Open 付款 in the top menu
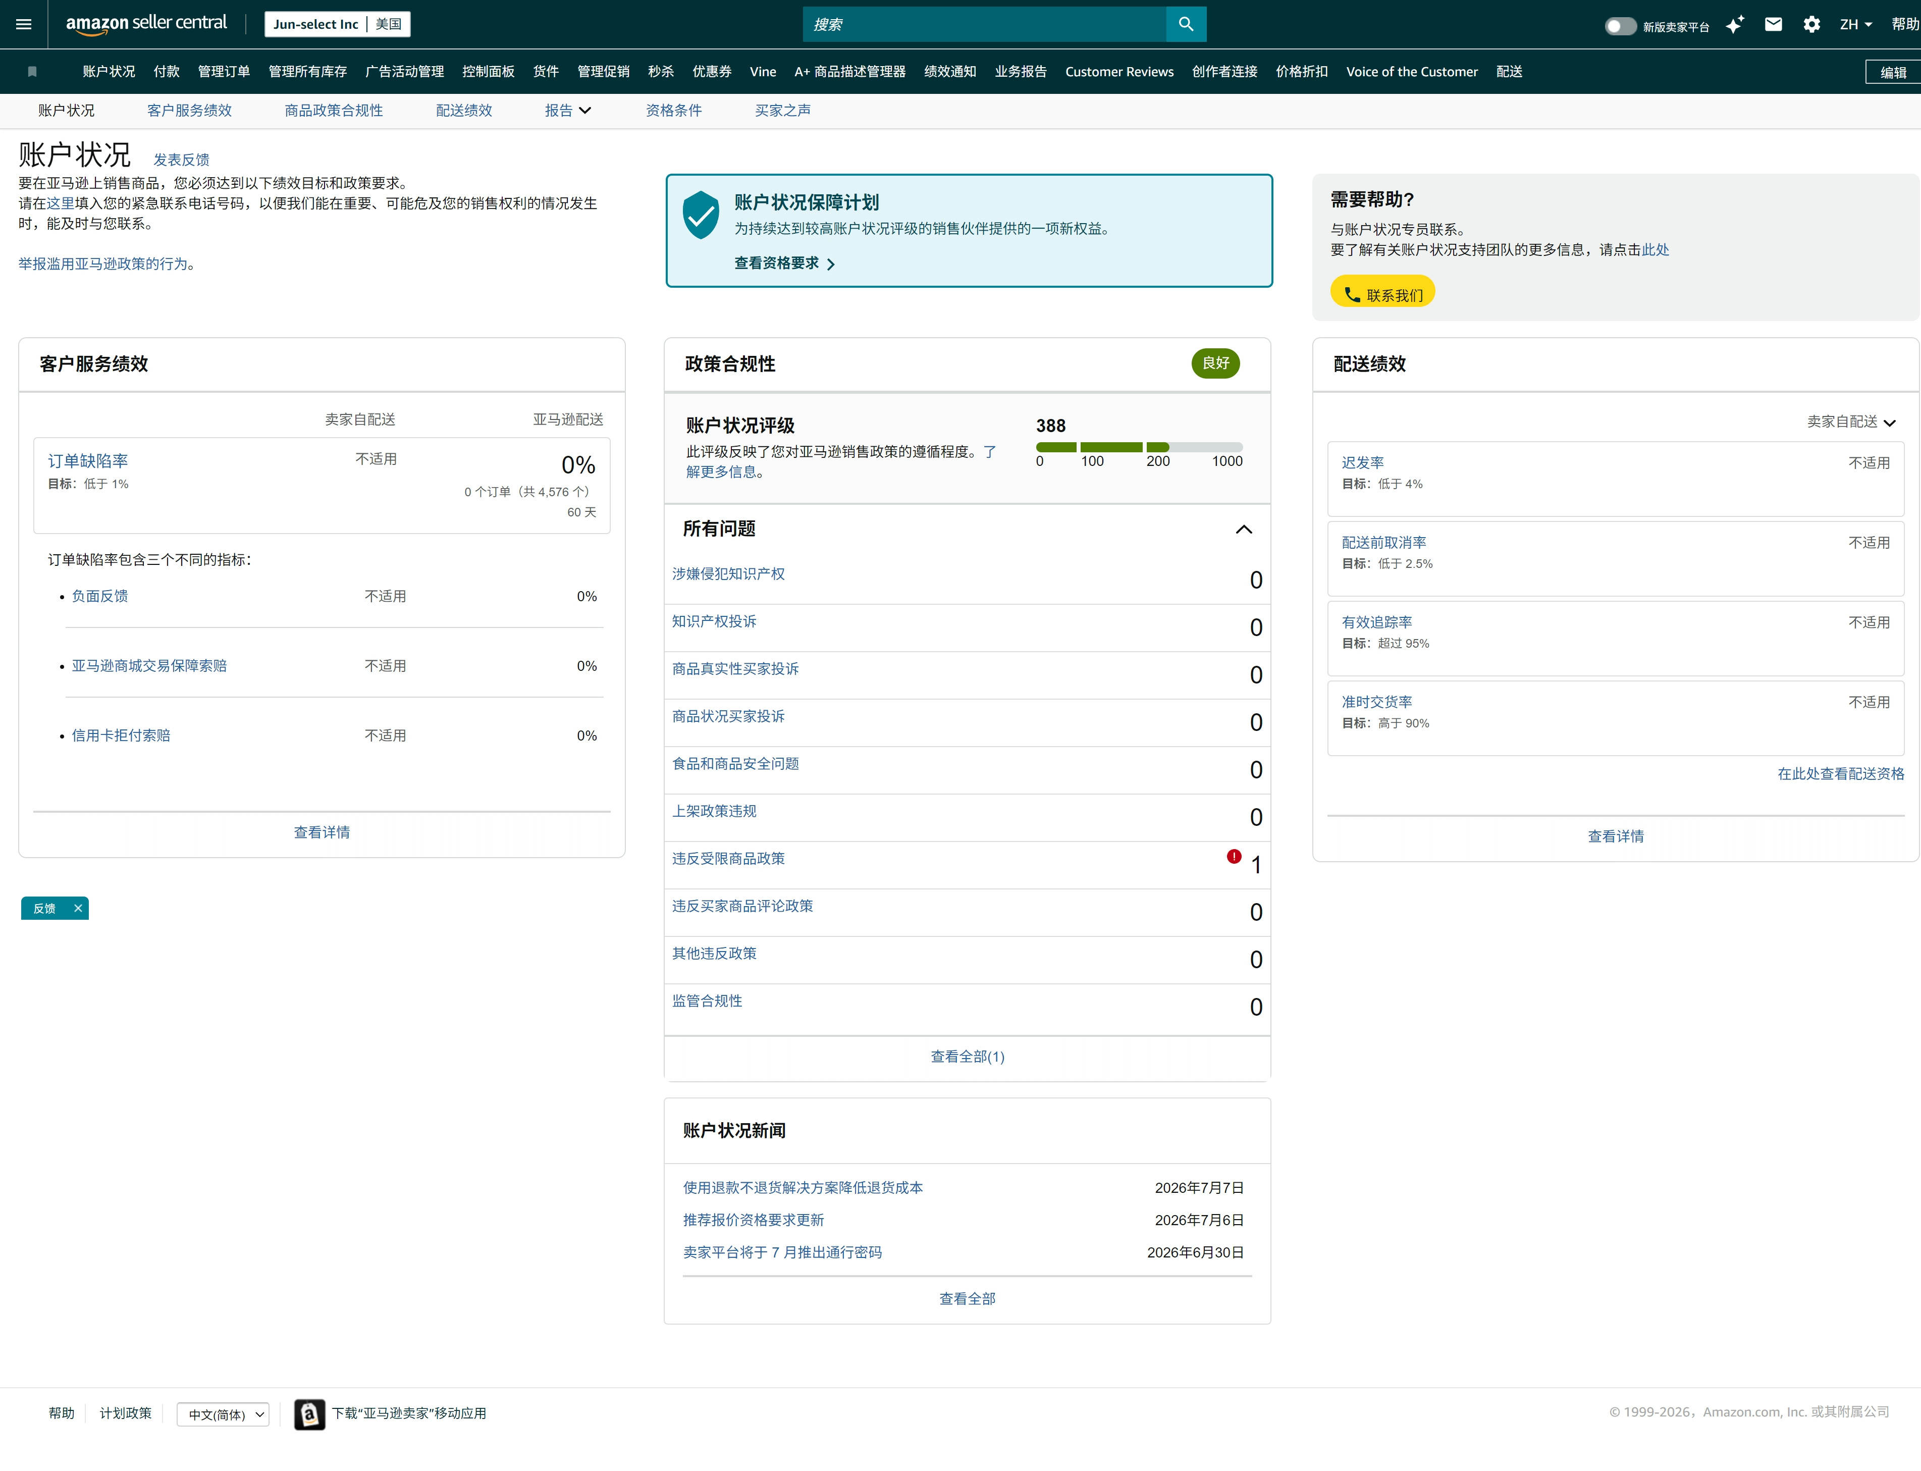 [167, 72]
